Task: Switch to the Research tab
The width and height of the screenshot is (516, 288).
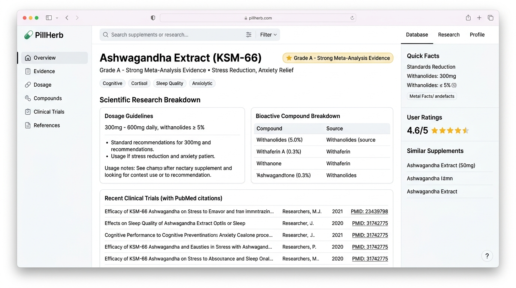Action: coord(448,34)
